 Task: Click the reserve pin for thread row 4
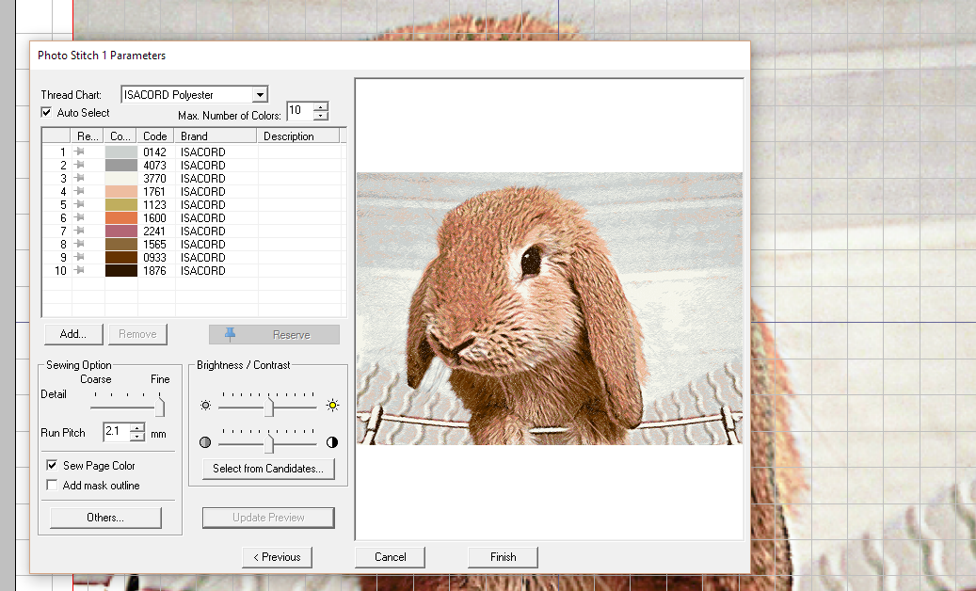pyautogui.click(x=80, y=191)
